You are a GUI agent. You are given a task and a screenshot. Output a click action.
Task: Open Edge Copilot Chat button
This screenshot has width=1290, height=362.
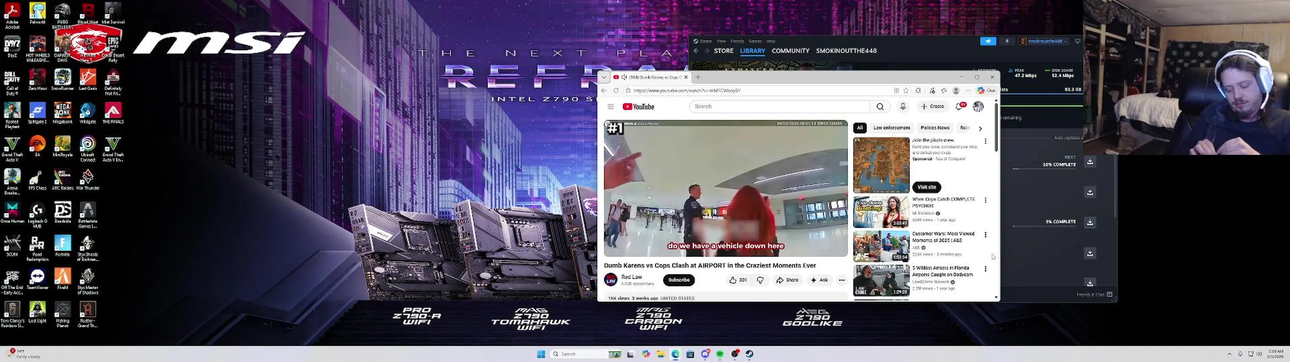(986, 90)
